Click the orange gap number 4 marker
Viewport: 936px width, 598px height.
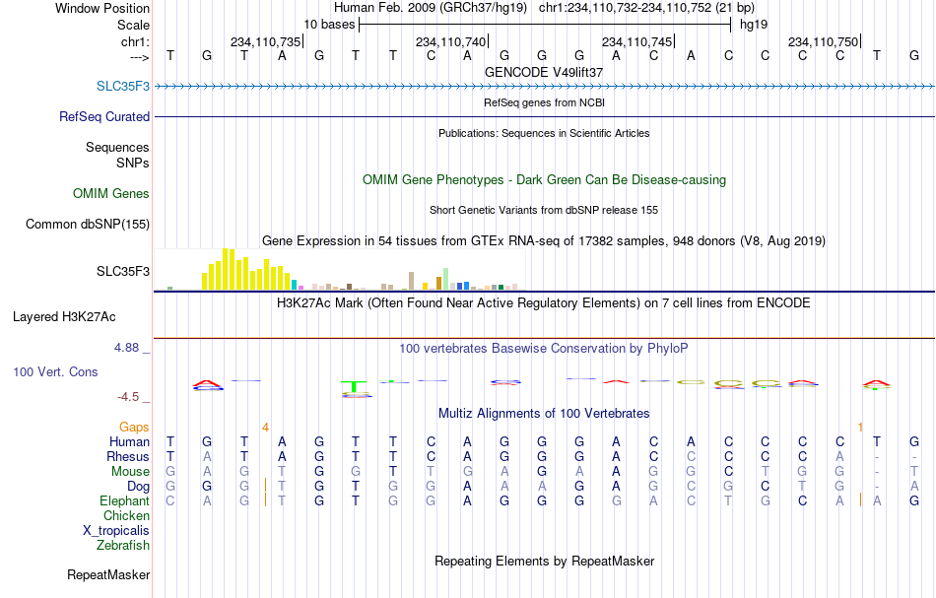pyautogui.click(x=265, y=428)
